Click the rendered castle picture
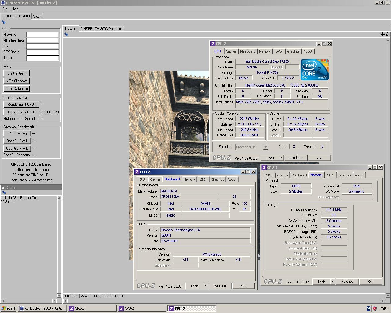391x313 pixels. [x=169, y=120]
